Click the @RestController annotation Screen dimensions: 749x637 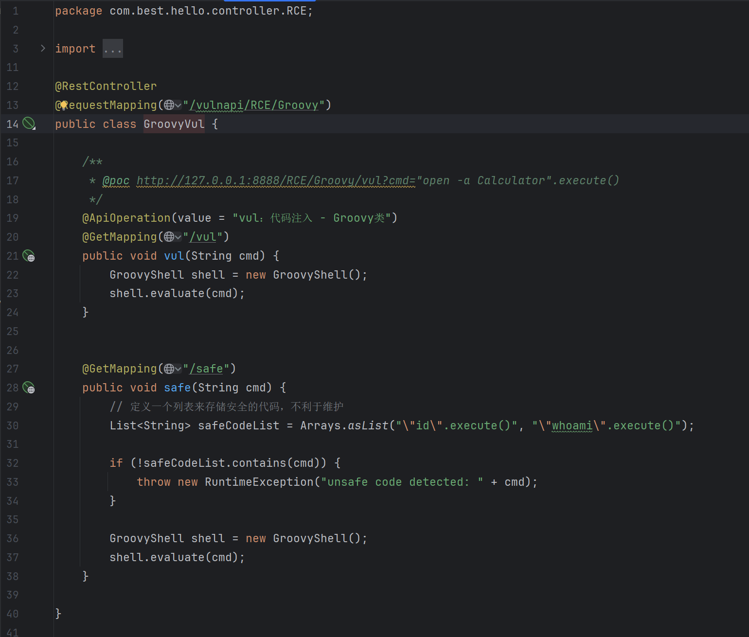(106, 86)
